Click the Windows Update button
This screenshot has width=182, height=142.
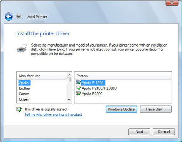121,109
